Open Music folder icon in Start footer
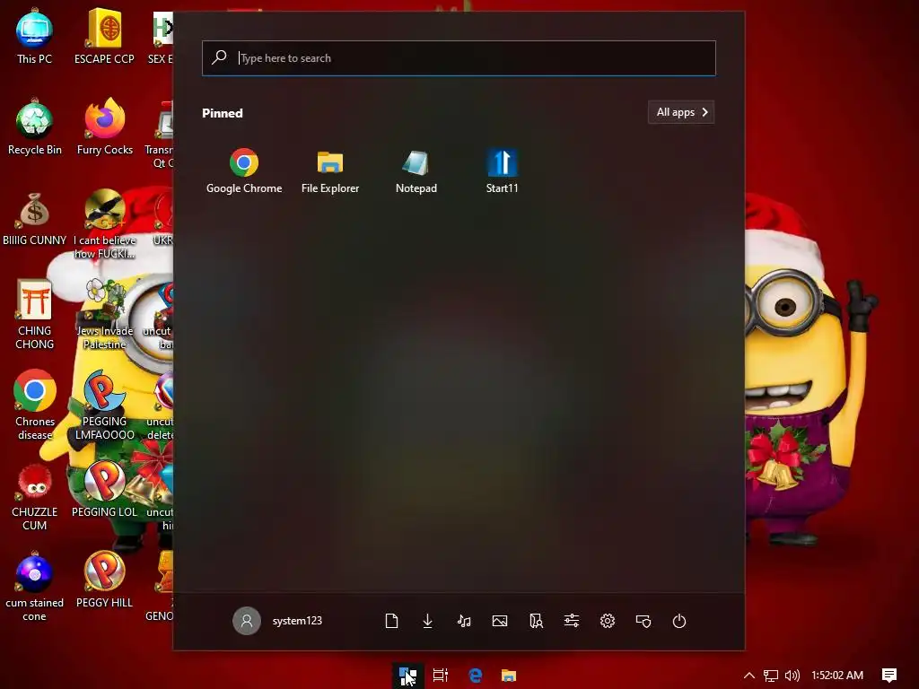919x689 pixels. [x=464, y=621]
